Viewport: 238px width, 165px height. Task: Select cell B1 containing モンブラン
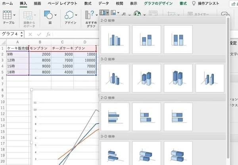40,48
